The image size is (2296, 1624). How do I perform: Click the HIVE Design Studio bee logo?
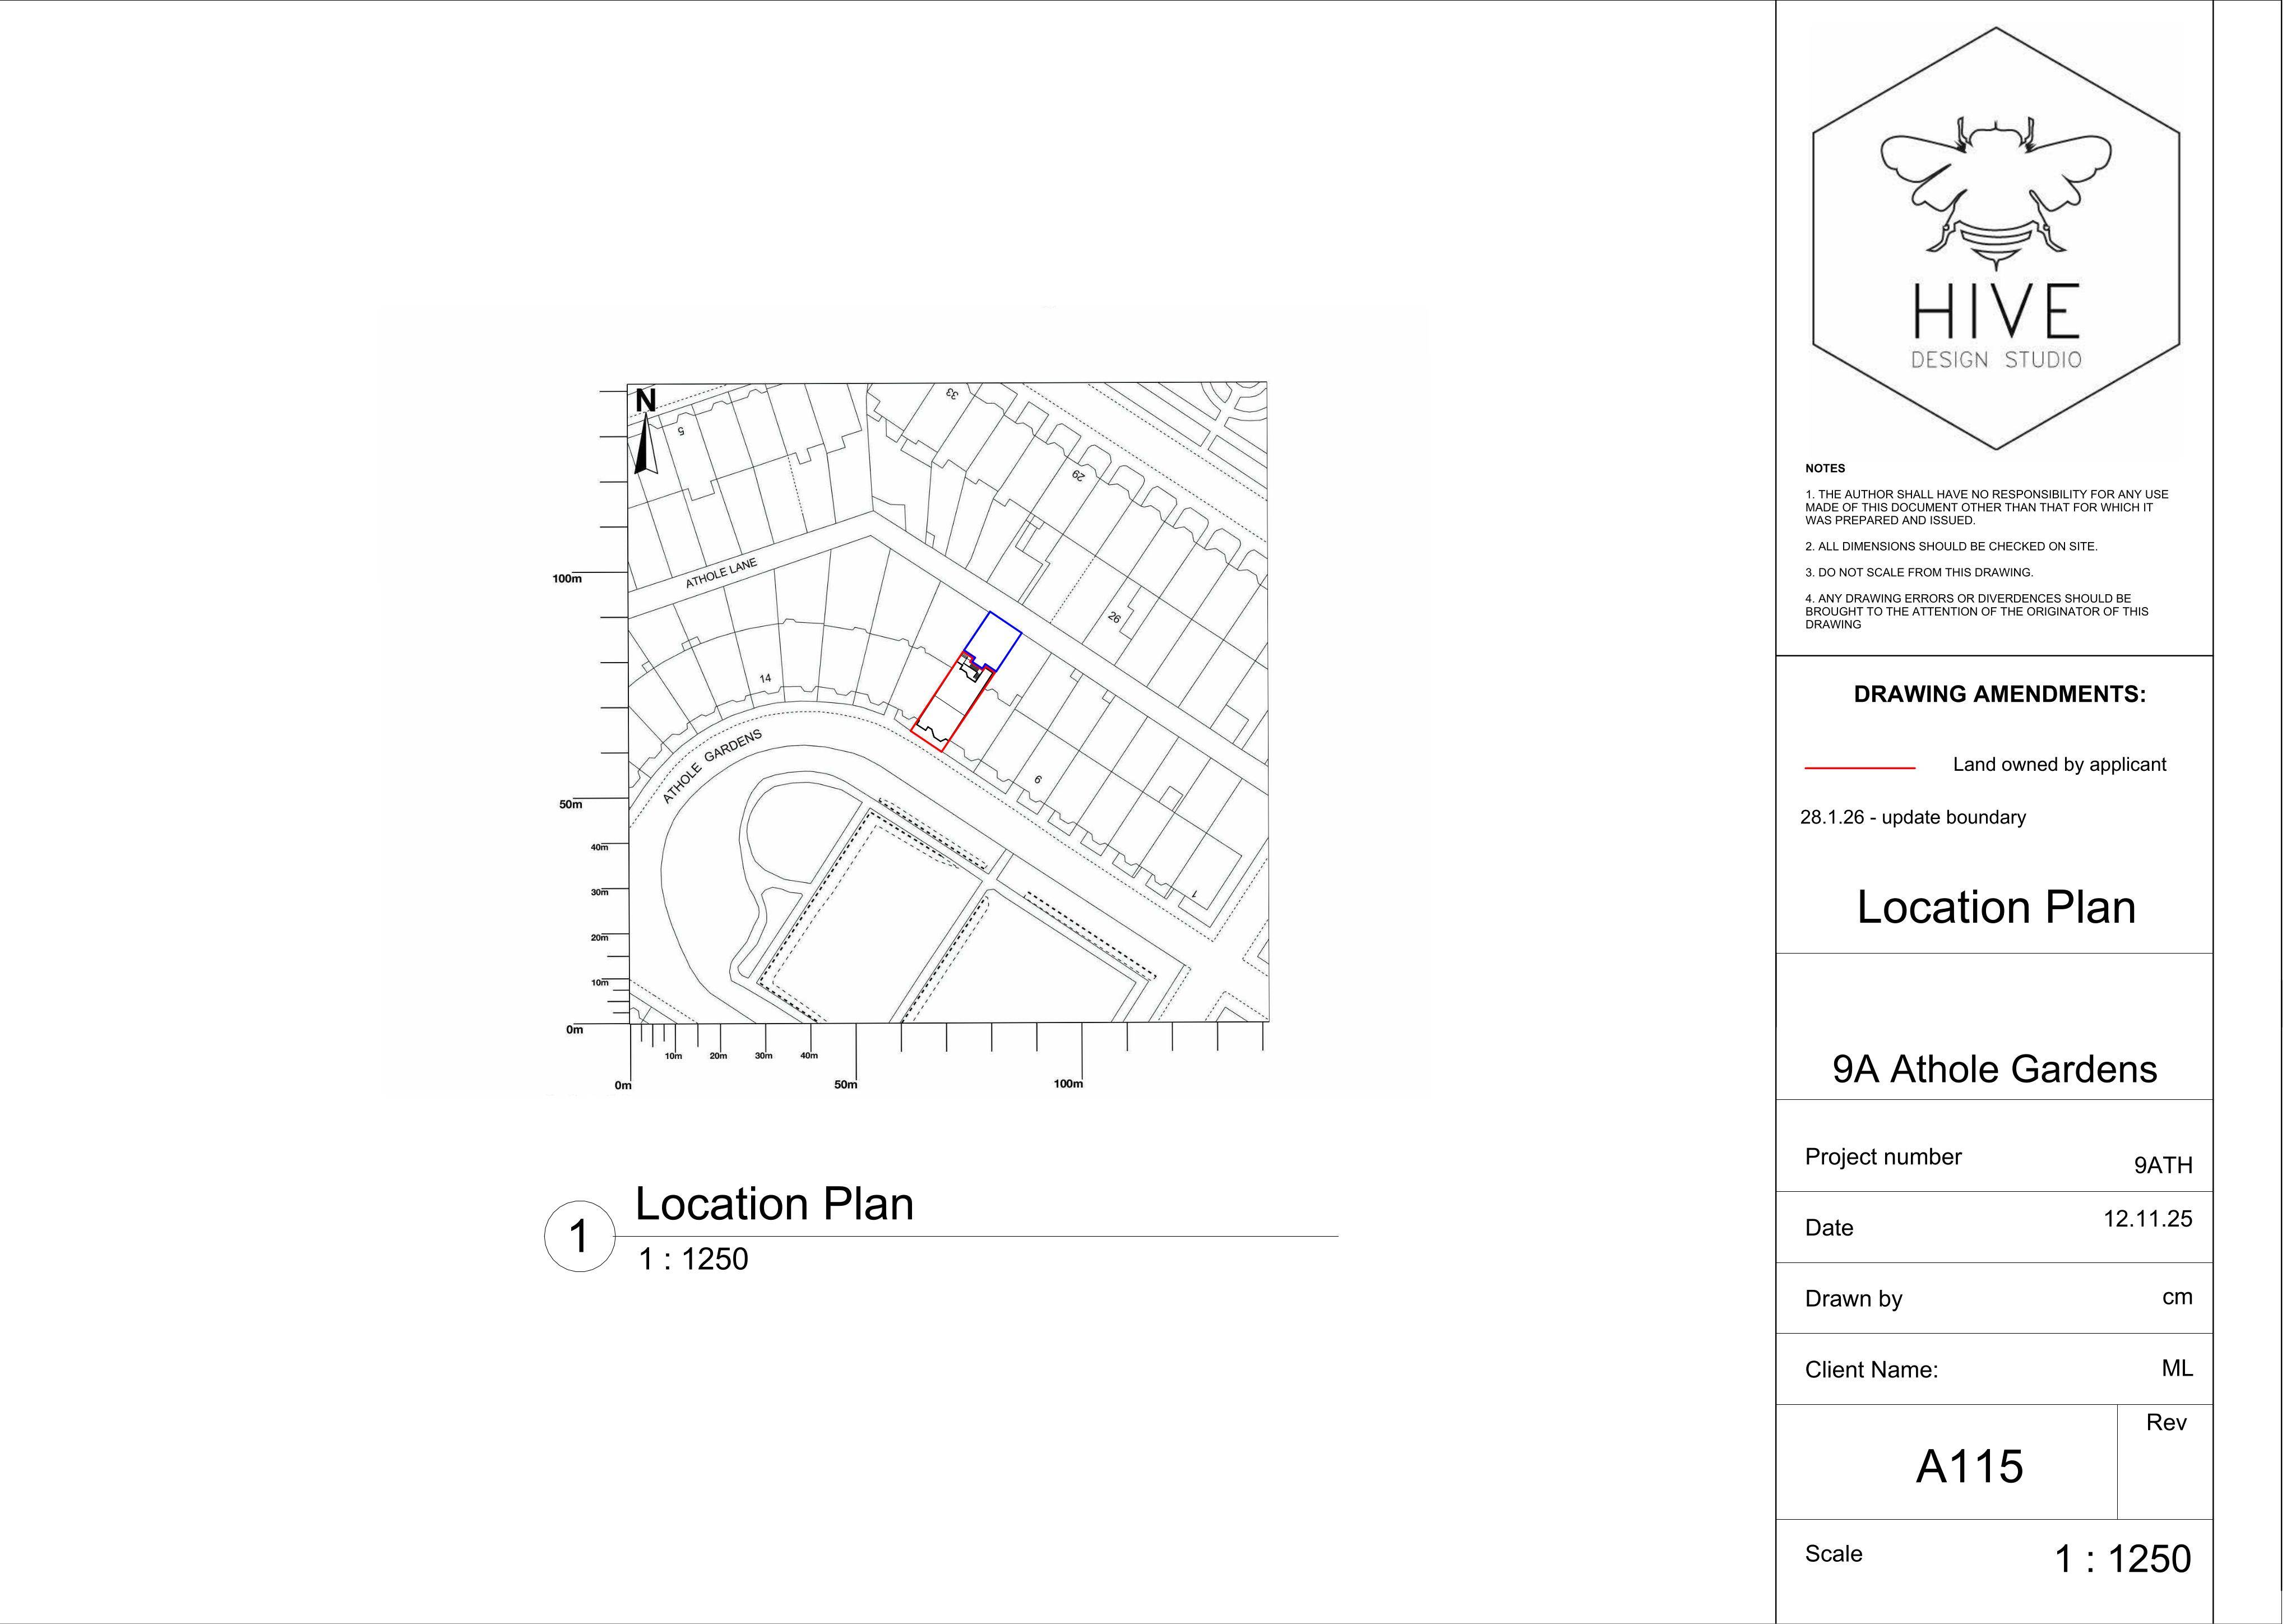click(x=1996, y=238)
